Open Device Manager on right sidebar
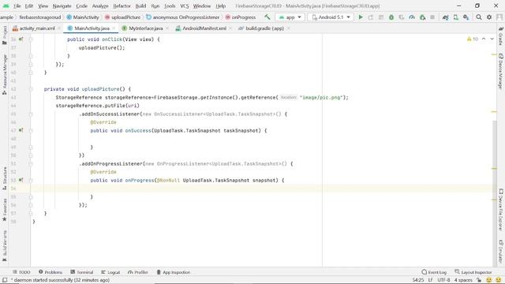Viewport: 505px width, 284px height. 501,71
